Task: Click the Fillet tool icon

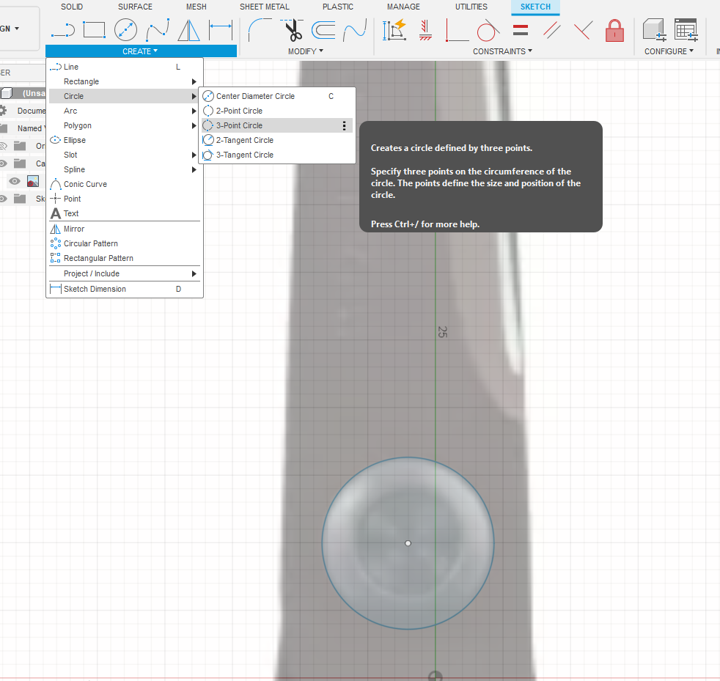Action: tap(259, 31)
